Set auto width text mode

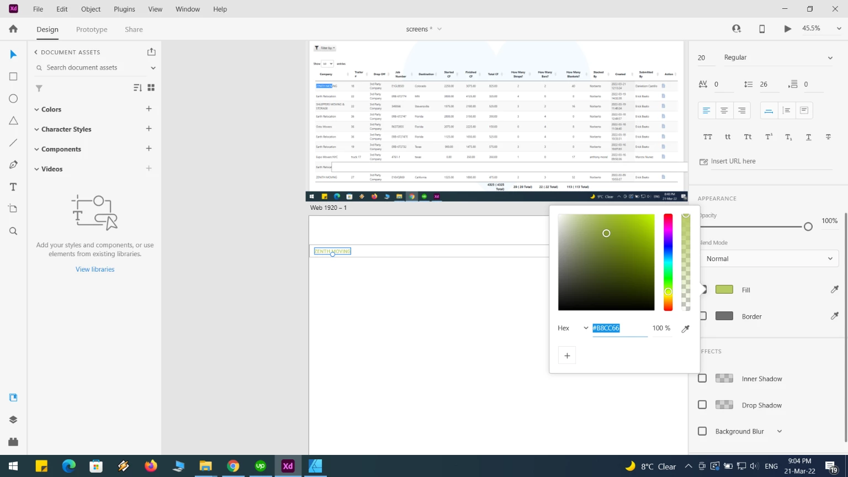coord(768,110)
